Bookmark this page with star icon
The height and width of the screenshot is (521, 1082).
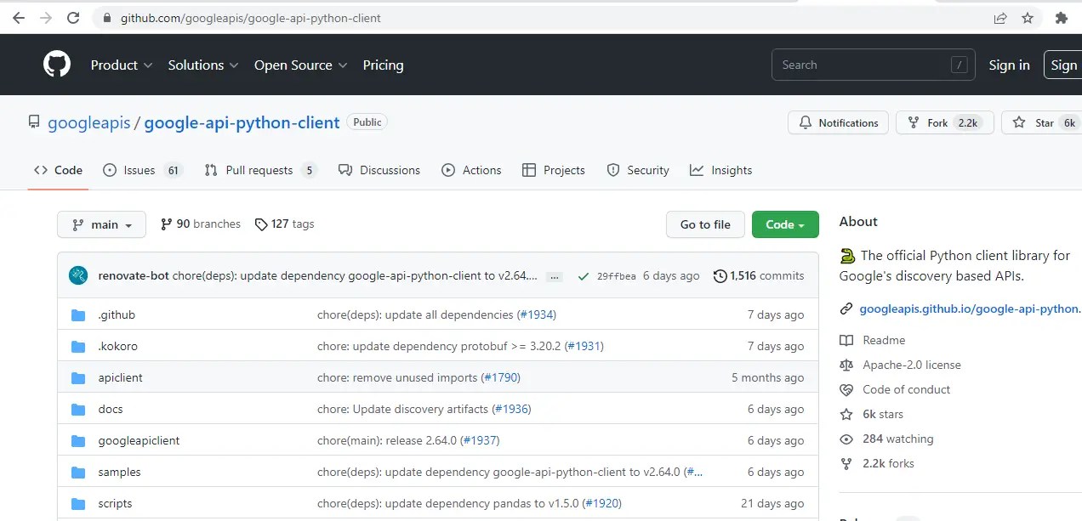pyautogui.click(x=1028, y=18)
